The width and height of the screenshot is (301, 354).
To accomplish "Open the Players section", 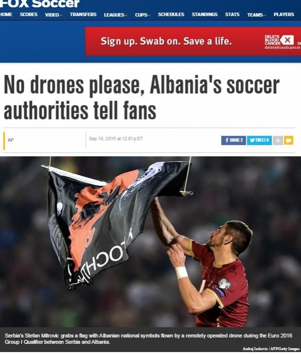I will pos(284,15).
